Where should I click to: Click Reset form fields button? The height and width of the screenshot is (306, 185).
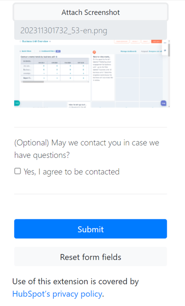[x=90, y=257]
